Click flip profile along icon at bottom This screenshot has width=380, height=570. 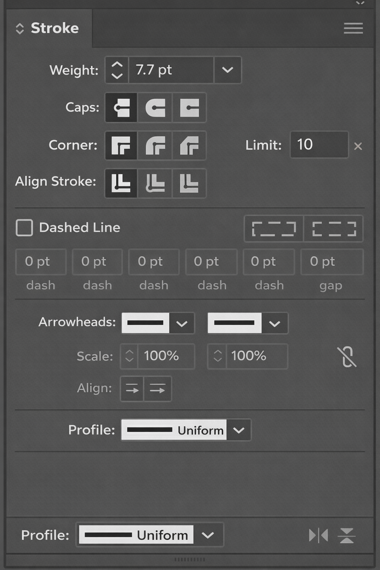[318, 535]
